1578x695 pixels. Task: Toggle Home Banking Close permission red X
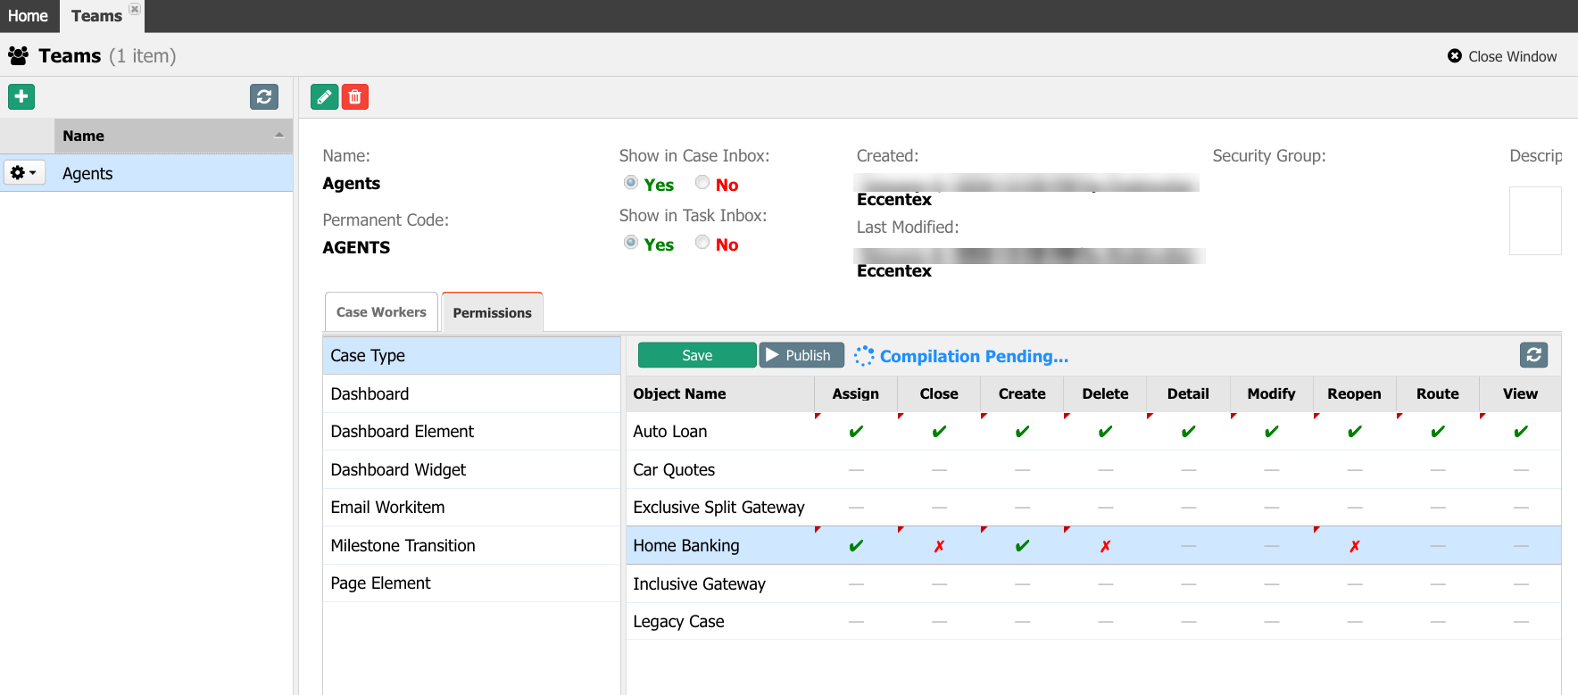[x=939, y=546]
